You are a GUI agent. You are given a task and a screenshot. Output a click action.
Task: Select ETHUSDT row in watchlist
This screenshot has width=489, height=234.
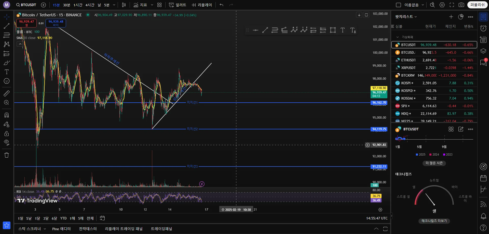pos(434,60)
